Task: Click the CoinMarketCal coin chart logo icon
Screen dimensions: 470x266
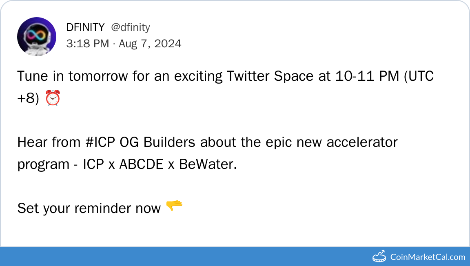Action: click(379, 257)
